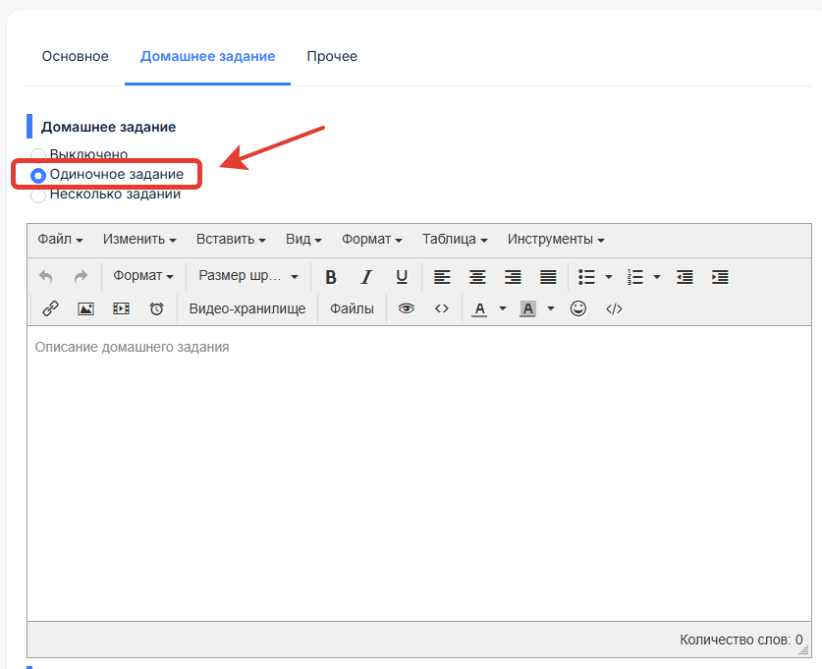
Task: Preview content with the eye icon
Action: (407, 308)
